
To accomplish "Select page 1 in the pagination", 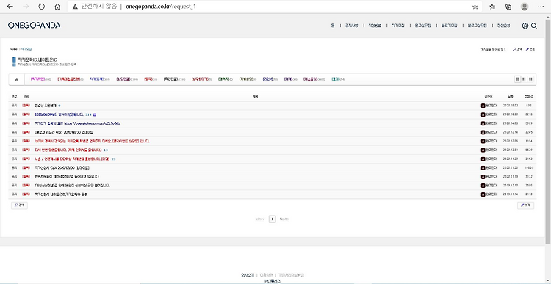I will [272, 219].
